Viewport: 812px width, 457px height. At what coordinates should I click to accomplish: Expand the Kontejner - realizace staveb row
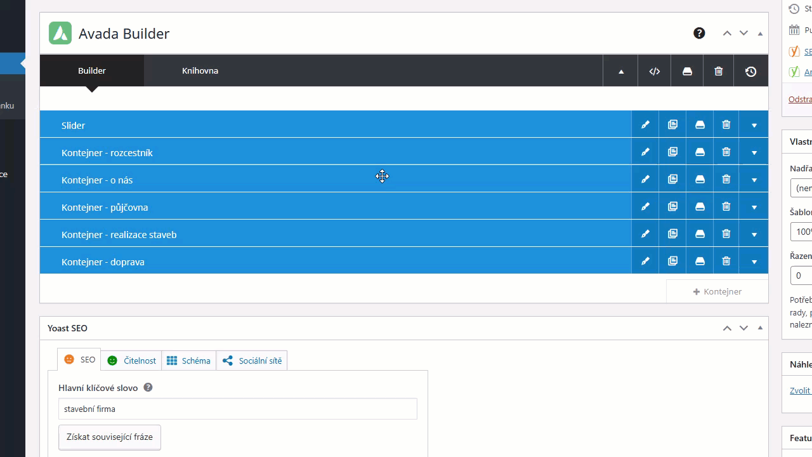(x=754, y=234)
